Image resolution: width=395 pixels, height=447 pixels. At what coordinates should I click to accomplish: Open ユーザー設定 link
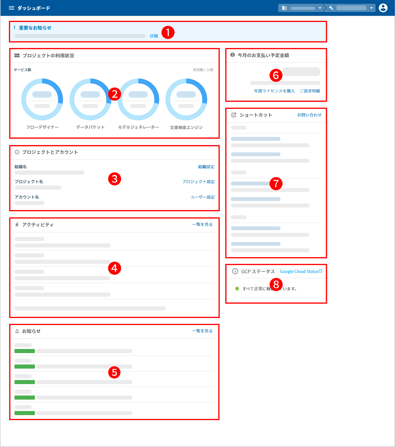(x=203, y=197)
